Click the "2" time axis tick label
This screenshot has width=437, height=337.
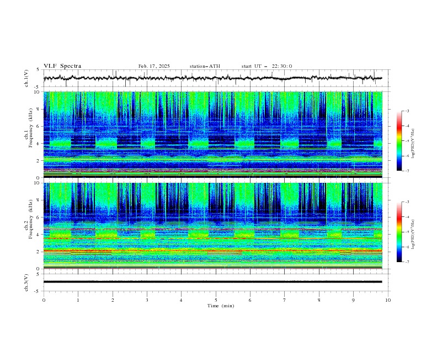113,300
